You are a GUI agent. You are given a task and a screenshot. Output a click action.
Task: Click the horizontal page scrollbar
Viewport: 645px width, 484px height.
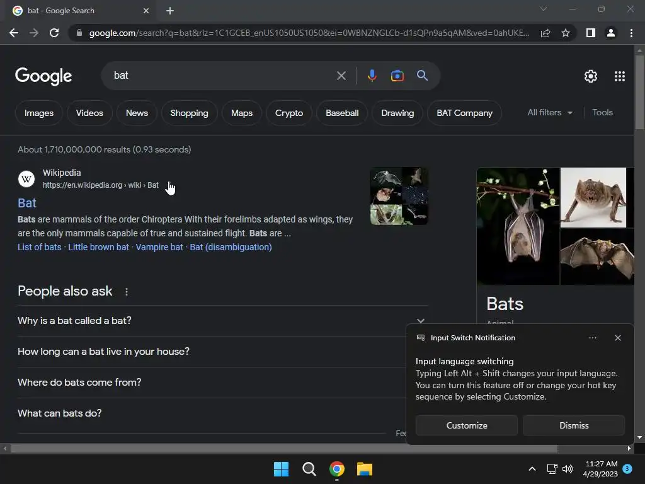click(284, 448)
